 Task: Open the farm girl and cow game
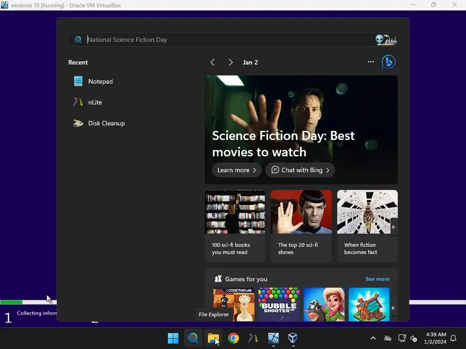coord(324,304)
